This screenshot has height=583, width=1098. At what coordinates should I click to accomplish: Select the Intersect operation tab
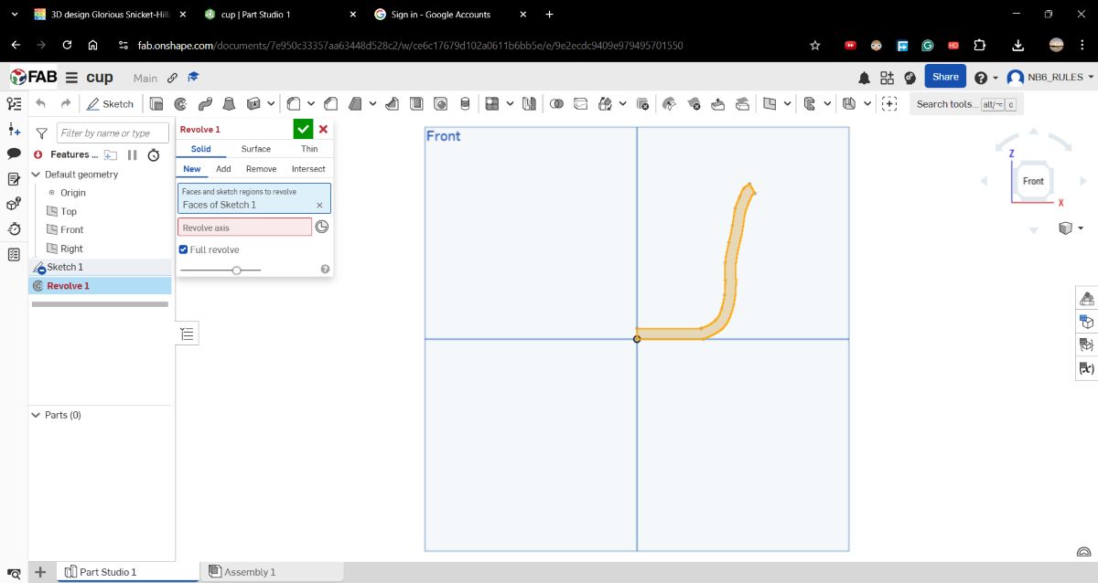point(308,169)
